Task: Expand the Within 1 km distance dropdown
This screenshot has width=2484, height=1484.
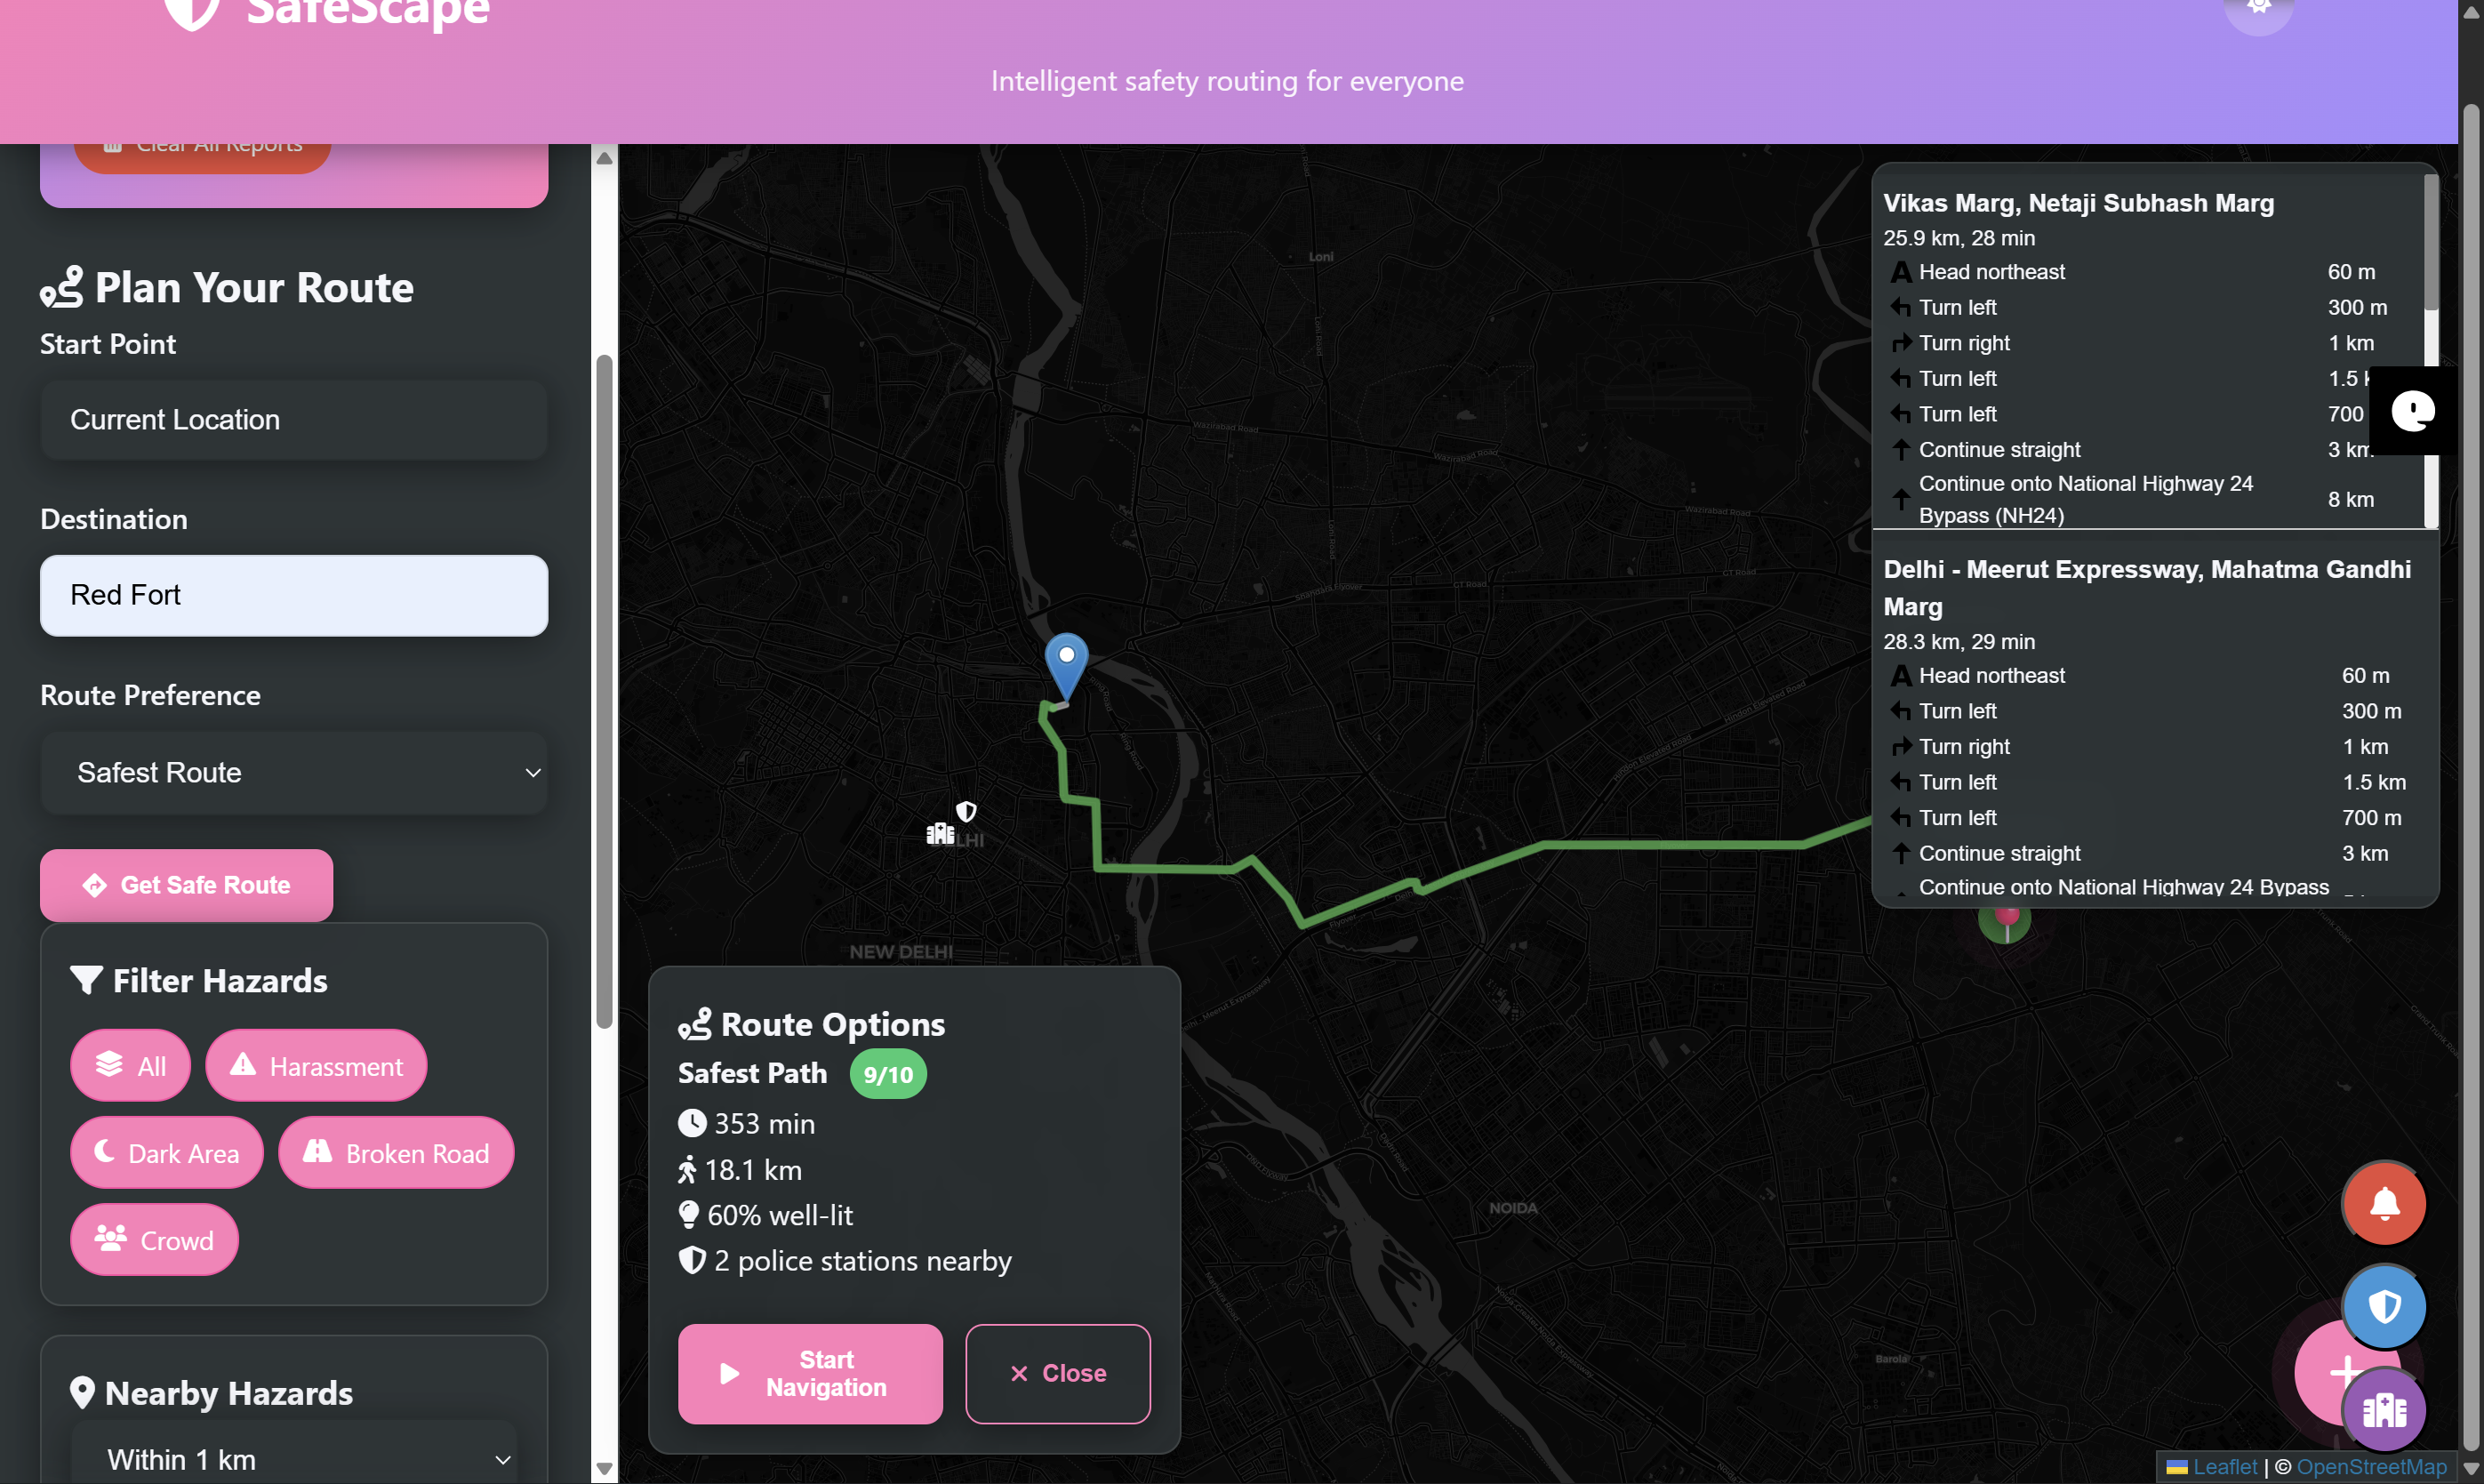Action: pos(294,1459)
